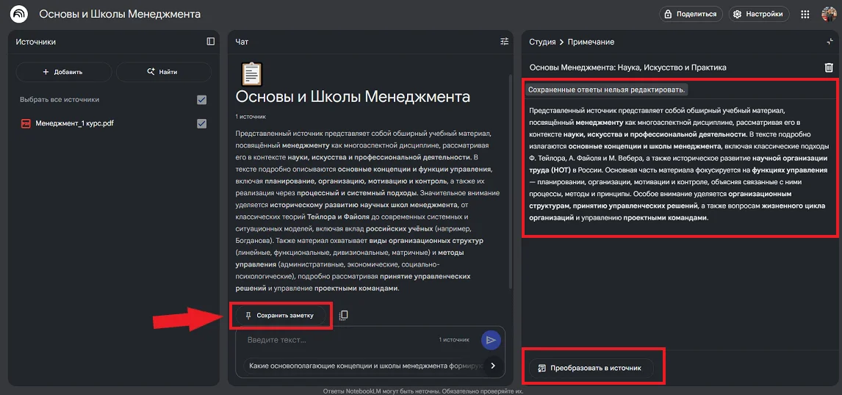The width and height of the screenshot is (842, 395).
Task: Click Преобразовать в источник button
Action: coord(590,368)
